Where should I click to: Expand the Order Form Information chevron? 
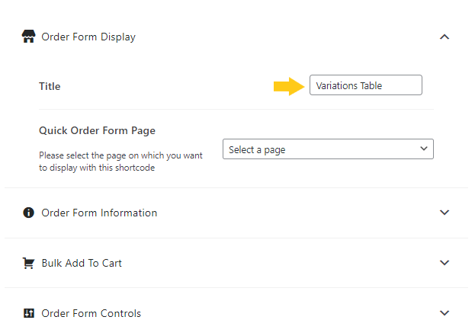pos(444,213)
